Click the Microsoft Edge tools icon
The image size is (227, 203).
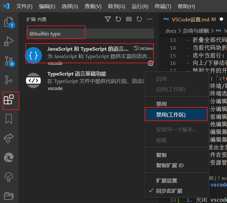(9, 157)
